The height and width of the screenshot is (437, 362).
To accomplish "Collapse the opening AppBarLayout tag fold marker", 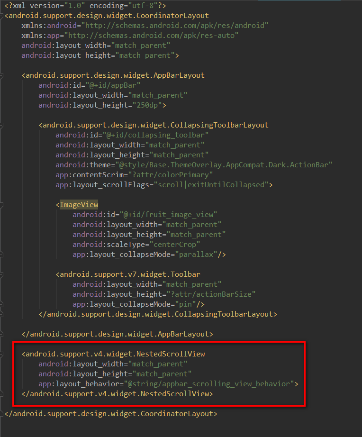I will coord(1,75).
